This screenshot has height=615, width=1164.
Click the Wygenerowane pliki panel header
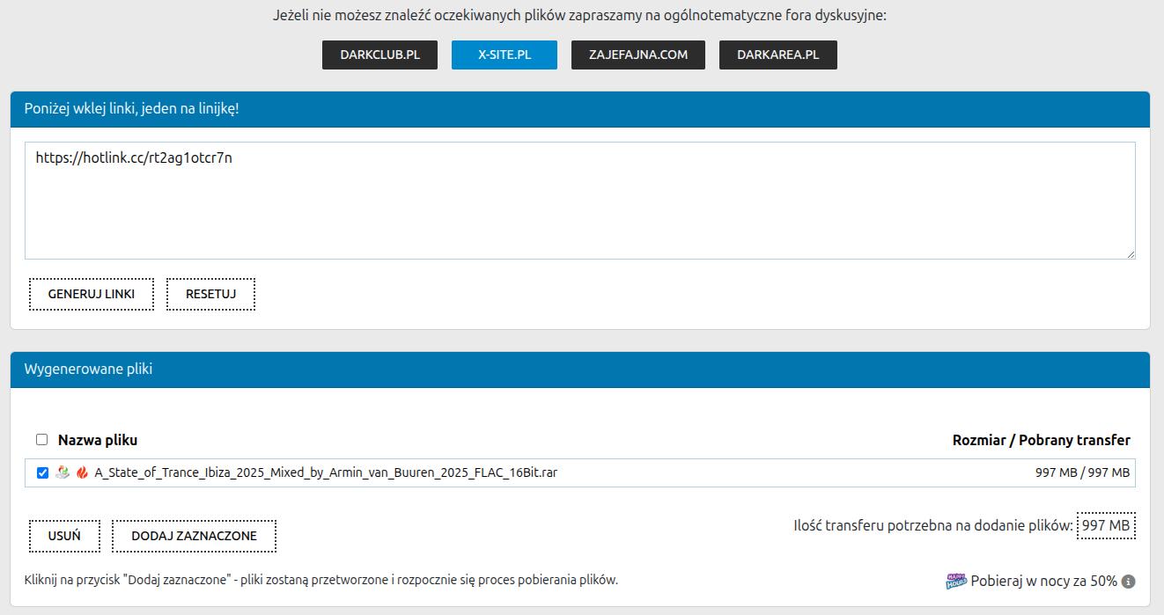click(x=579, y=370)
